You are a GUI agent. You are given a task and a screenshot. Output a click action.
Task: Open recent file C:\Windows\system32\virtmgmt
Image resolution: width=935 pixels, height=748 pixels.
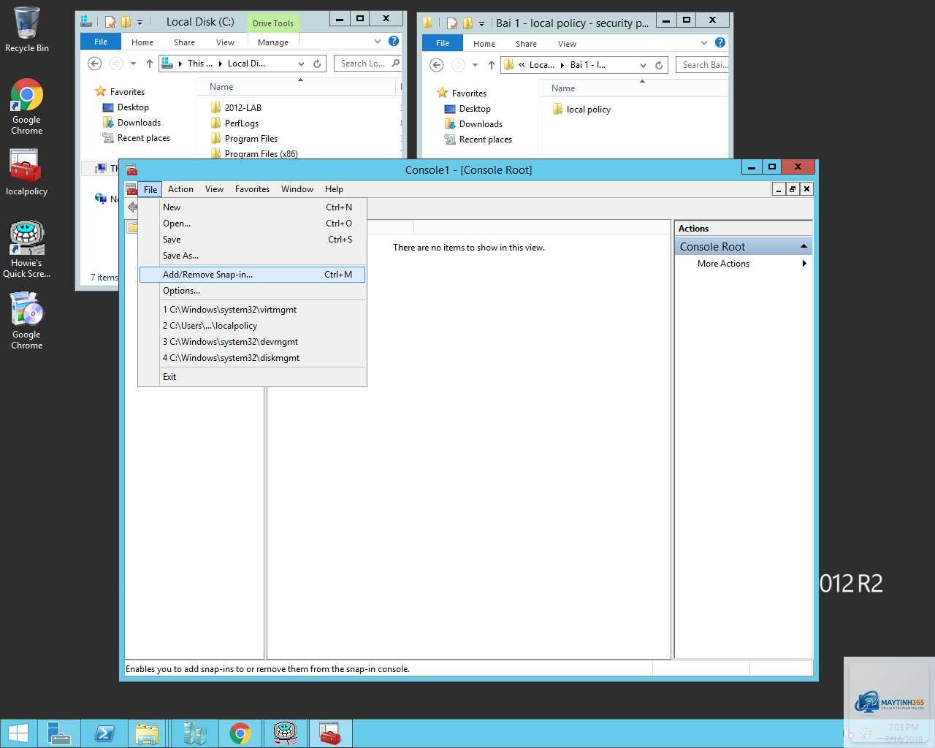pos(252,310)
